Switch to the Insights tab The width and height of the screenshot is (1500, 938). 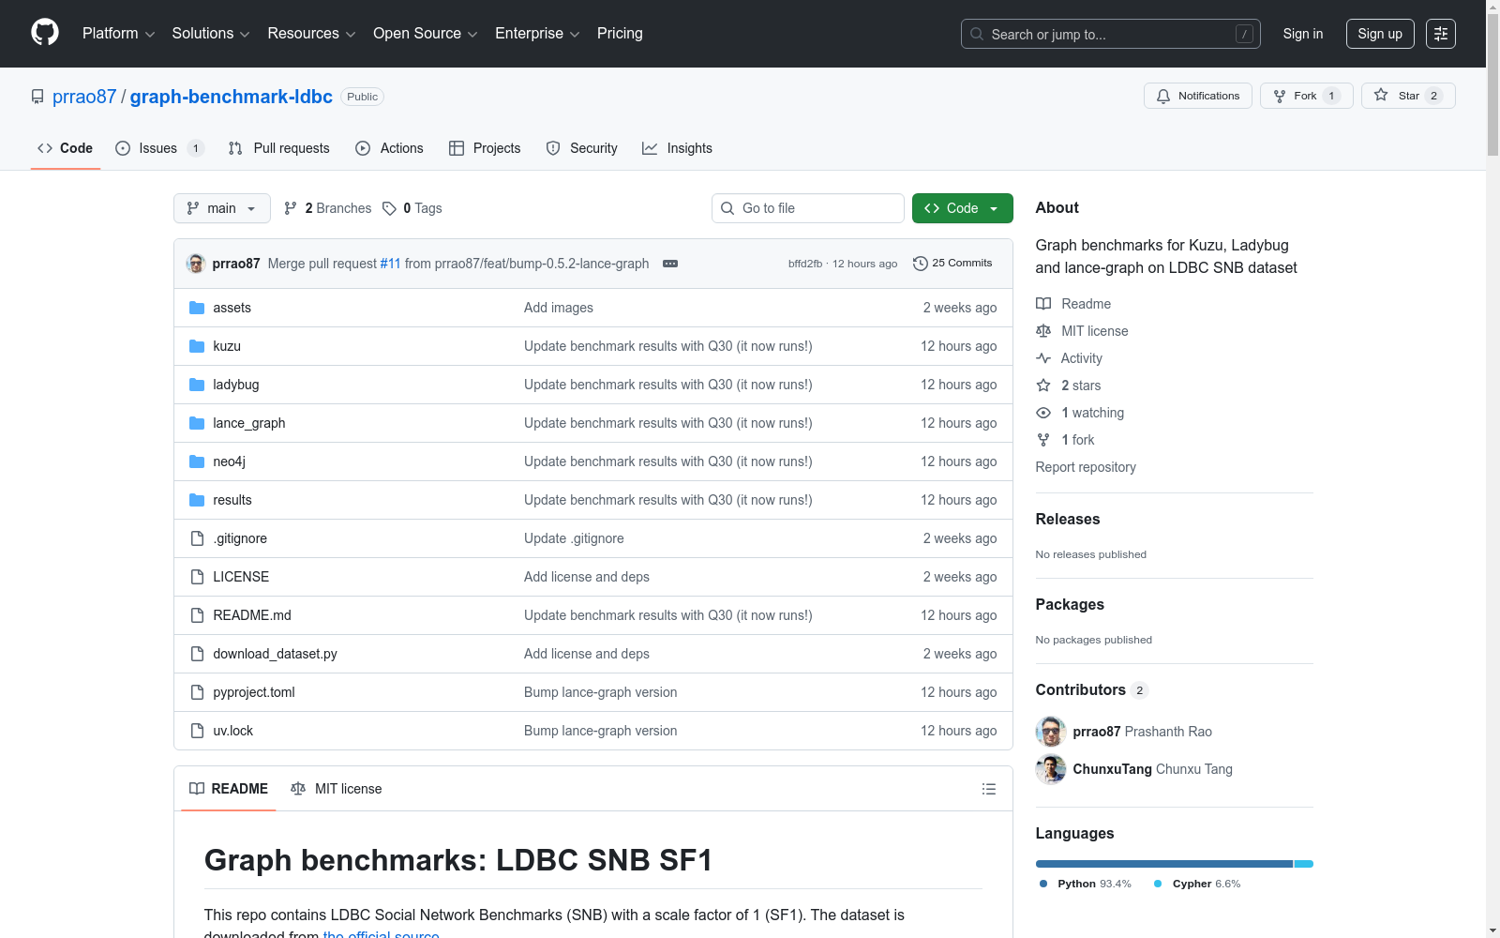click(677, 148)
